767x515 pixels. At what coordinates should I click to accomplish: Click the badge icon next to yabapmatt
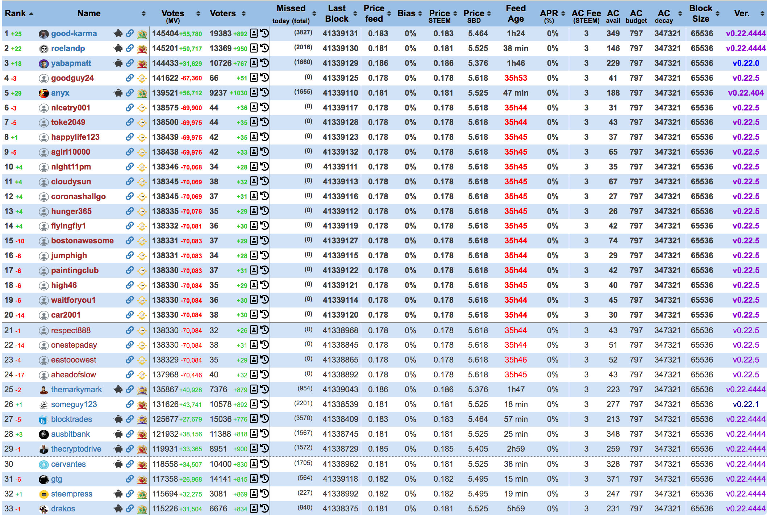click(142, 63)
